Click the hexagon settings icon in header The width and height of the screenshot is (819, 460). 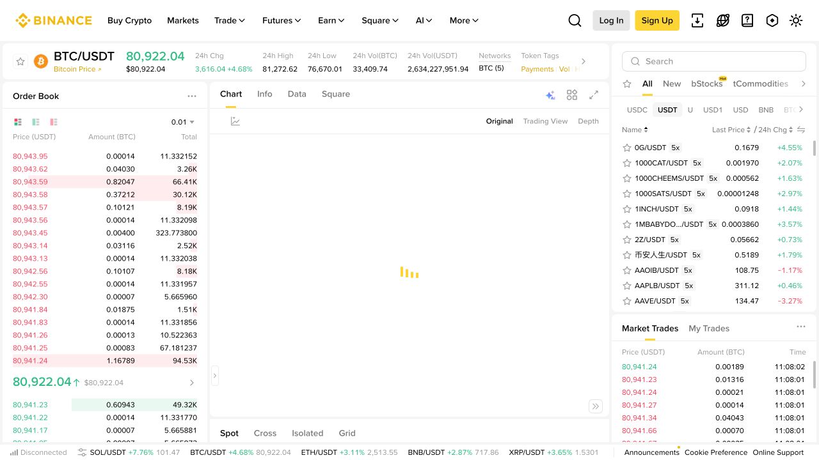coord(772,20)
